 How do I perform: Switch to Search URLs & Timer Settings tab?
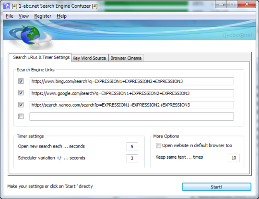coord(40,57)
